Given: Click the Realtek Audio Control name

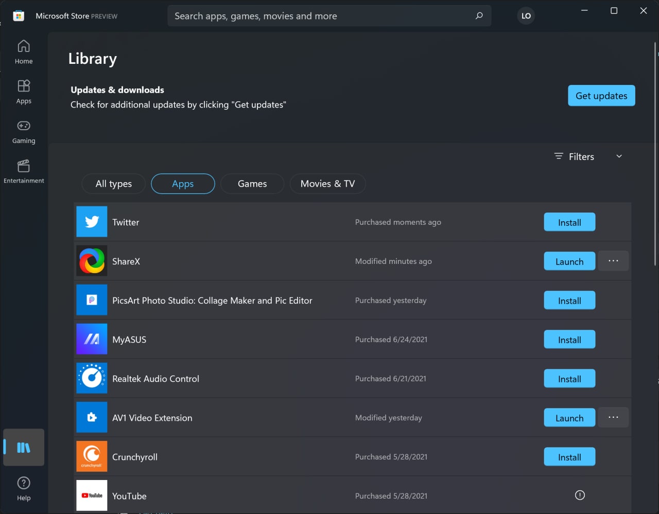Looking at the screenshot, I should tap(155, 379).
